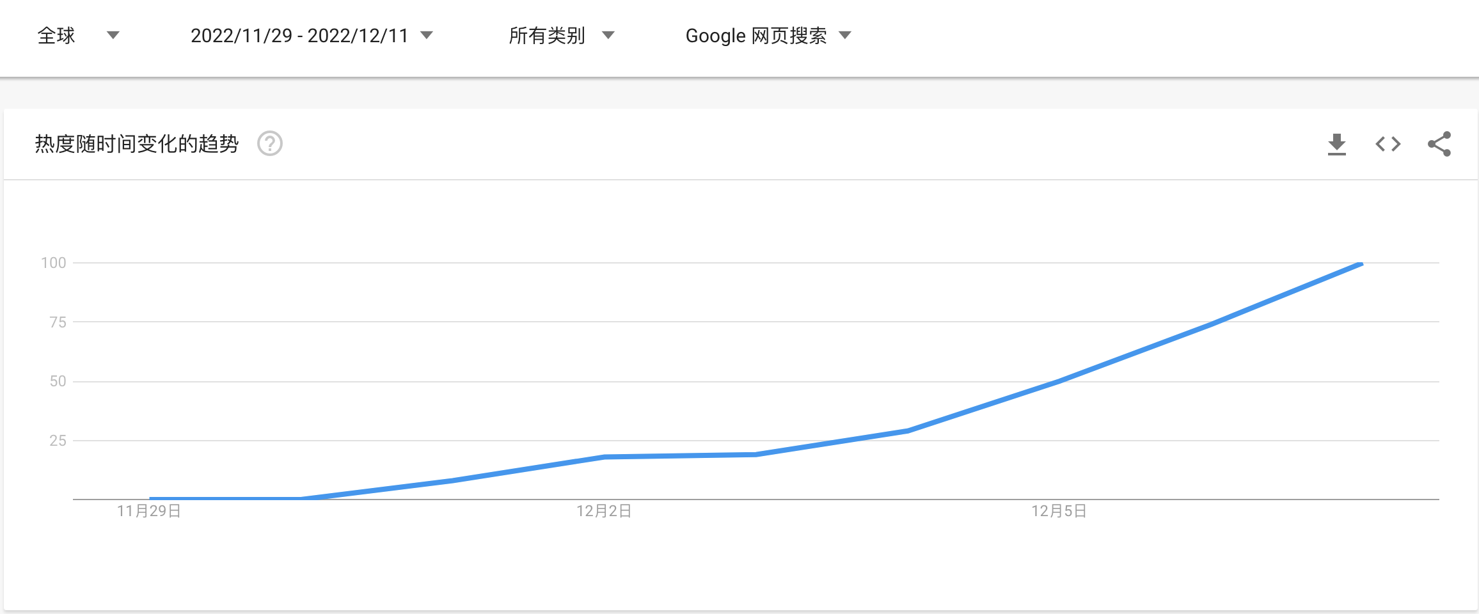The image size is (1479, 614).
Task: Open the share icon on the chart
Action: [x=1439, y=144]
